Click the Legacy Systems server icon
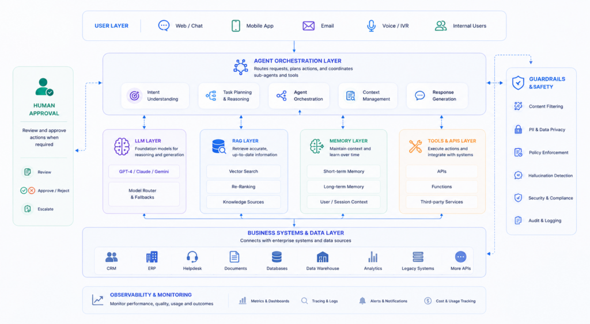This screenshot has height=324, width=590. [418, 257]
